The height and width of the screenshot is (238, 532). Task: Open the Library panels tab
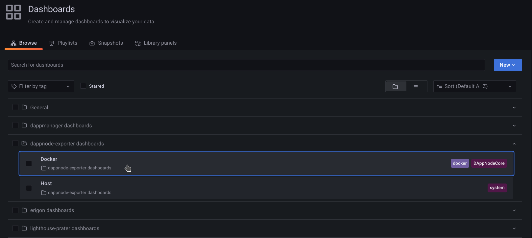pyautogui.click(x=156, y=43)
